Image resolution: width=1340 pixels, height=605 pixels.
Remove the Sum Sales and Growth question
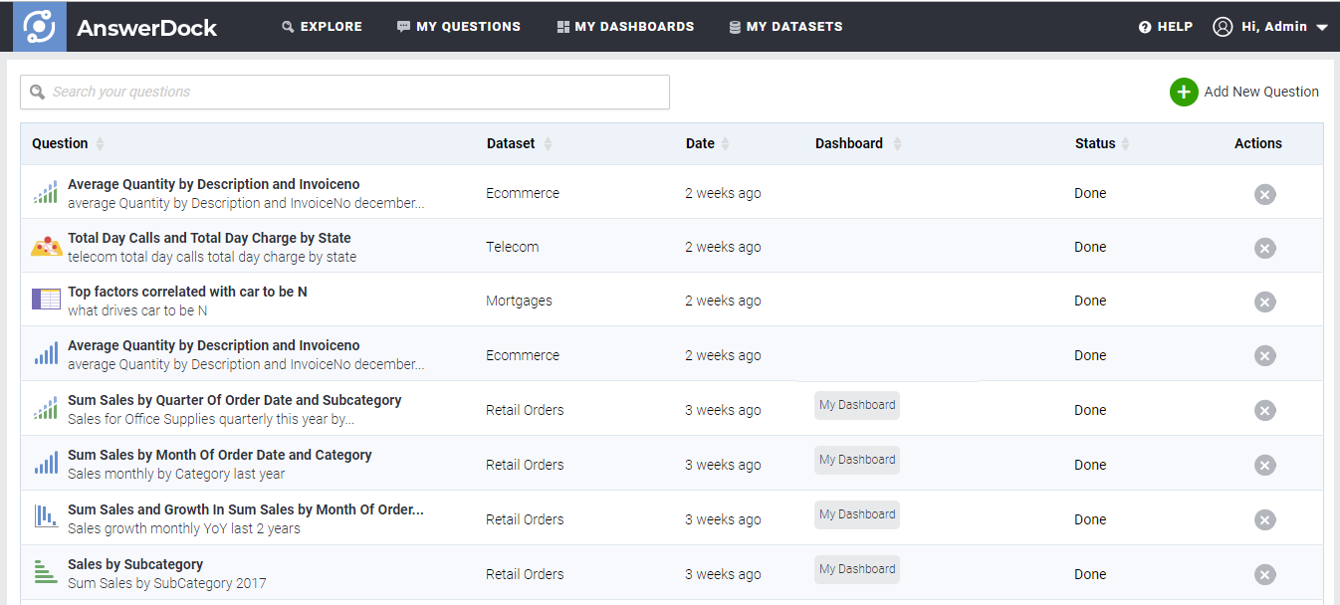(1265, 519)
